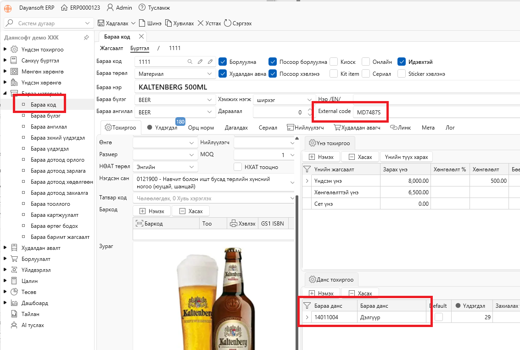Expand Үндсэн үнэ price row
The width and height of the screenshot is (520, 350).
pos(307,181)
